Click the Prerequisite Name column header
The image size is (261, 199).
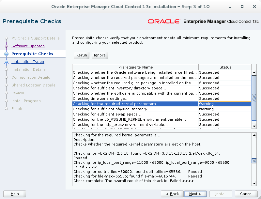pyautogui.click(x=135, y=67)
